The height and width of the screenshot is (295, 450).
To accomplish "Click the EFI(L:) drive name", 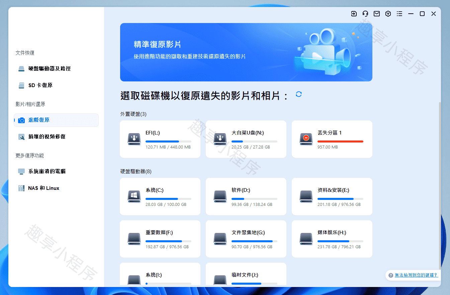I will [x=153, y=133].
